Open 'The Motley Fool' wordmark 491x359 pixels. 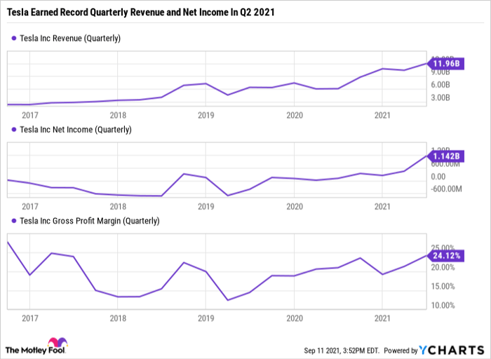pyautogui.click(x=35, y=350)
